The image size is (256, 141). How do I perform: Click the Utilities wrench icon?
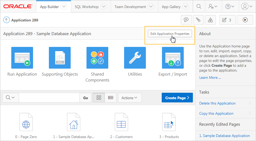coord(135,58)
